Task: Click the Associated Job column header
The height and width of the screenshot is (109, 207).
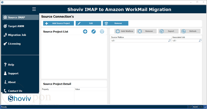Action: coord(187,37)
